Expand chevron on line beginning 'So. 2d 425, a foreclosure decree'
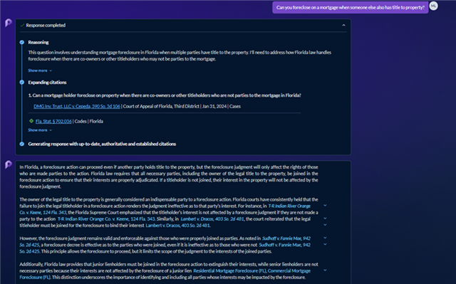Viewport: 456px width, 284px height. point(325,244)
